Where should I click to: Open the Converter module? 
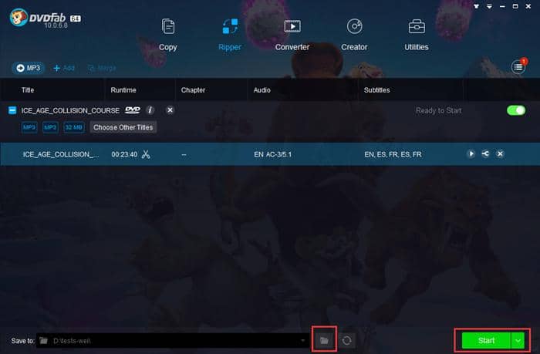292,35
